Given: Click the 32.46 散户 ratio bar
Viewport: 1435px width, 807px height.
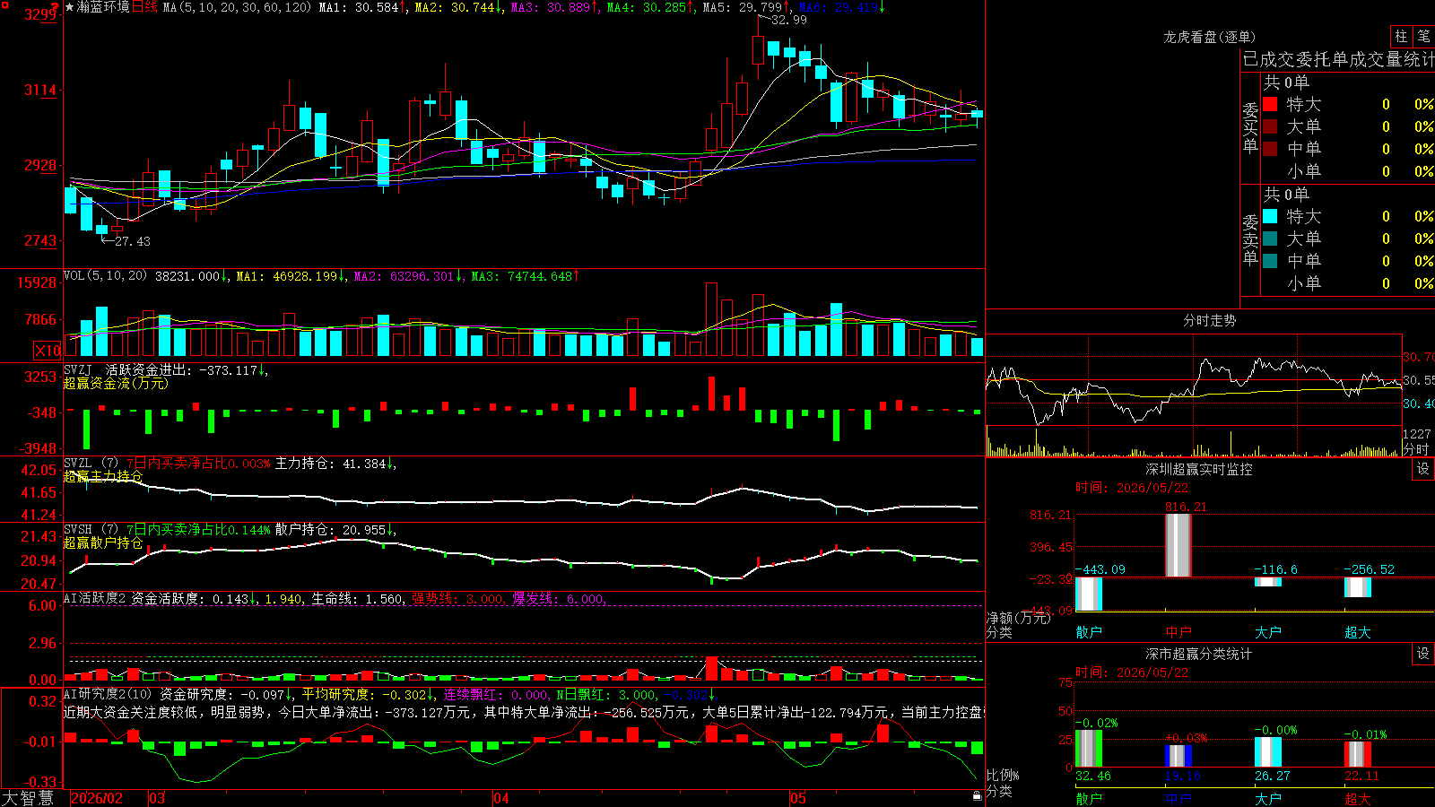Looking at the screenshot, I should [1089, 749].
